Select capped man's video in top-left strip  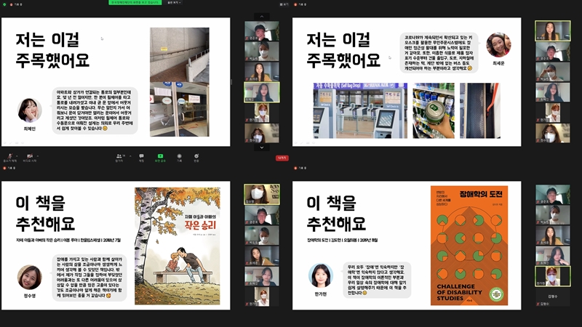coord(262,31)
